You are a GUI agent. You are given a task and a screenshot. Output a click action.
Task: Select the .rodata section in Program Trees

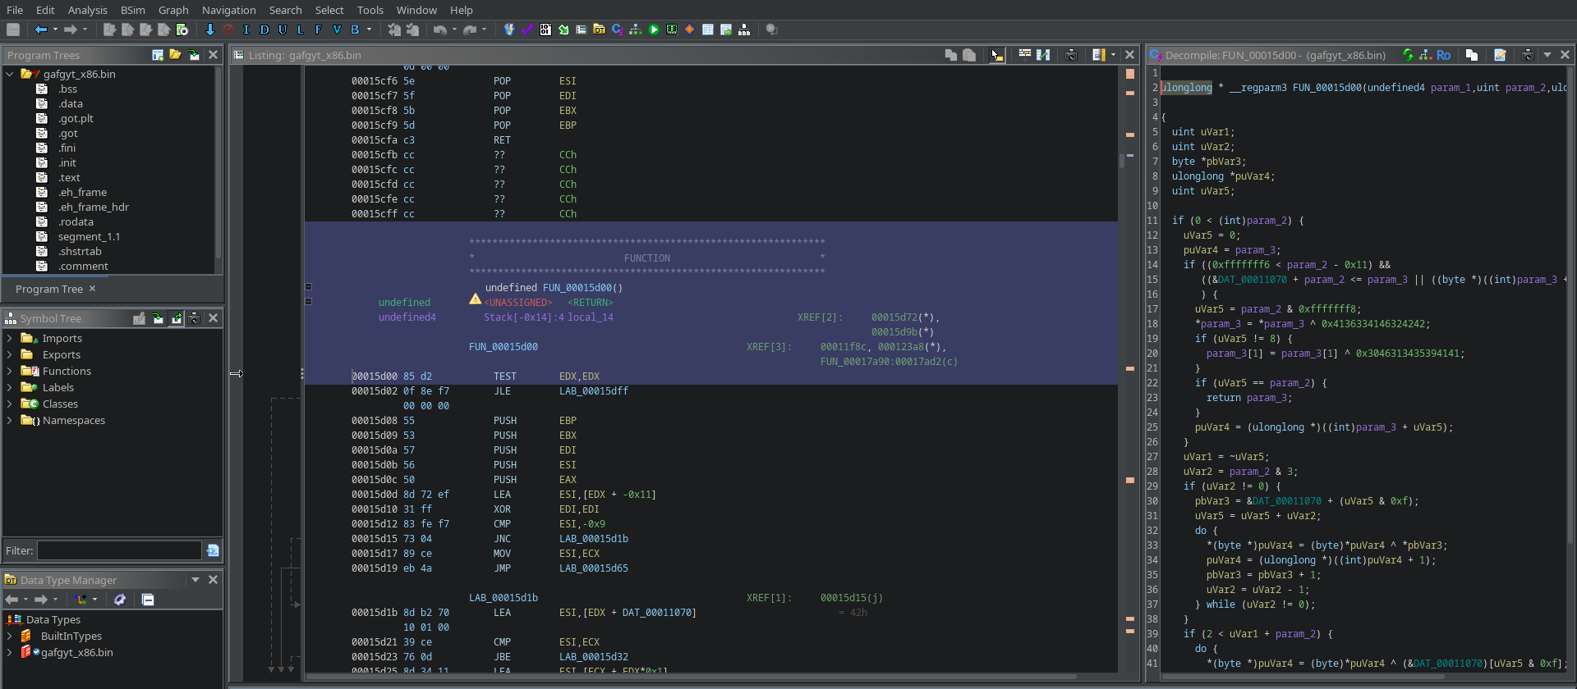coord(76,221)
